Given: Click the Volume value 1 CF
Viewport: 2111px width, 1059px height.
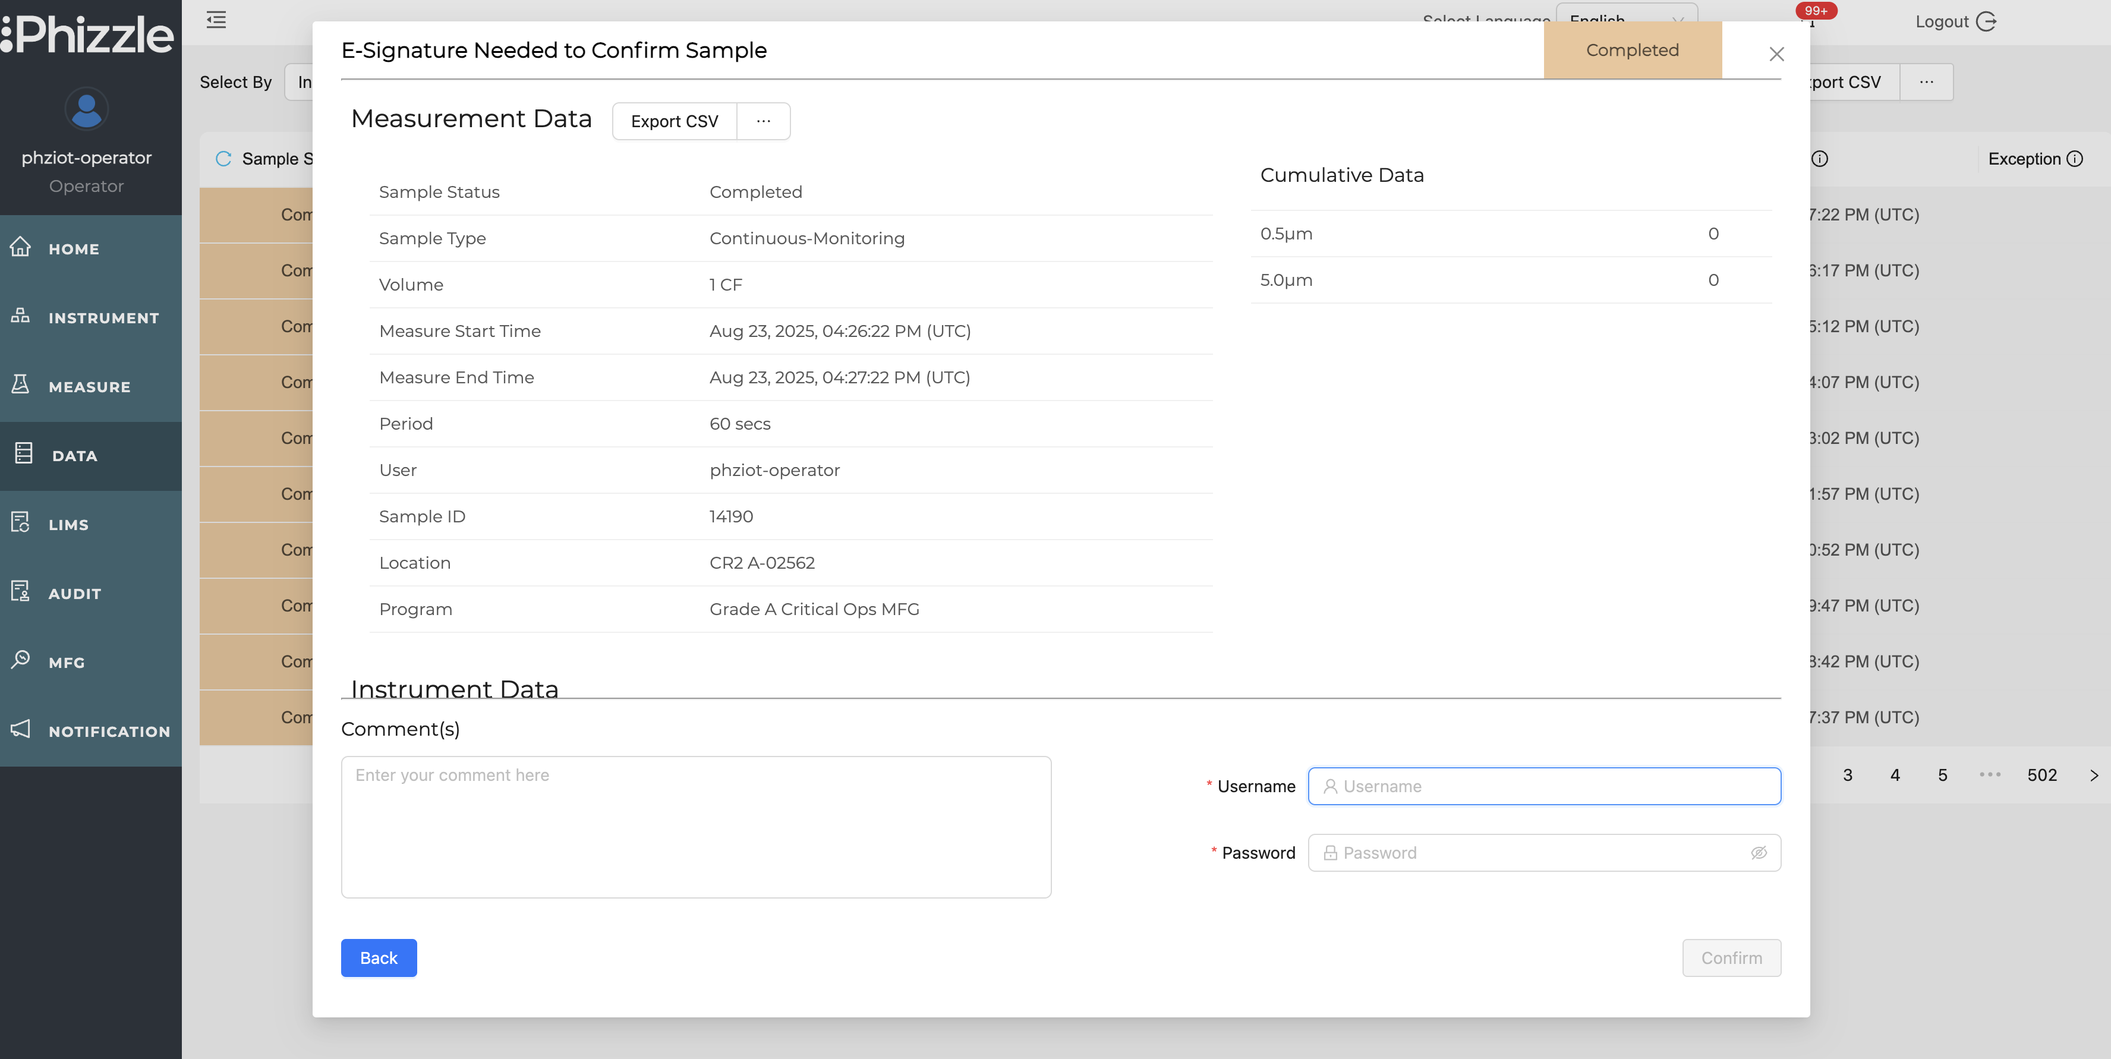Looking at the screenshot, I should (x=725, y=285).
